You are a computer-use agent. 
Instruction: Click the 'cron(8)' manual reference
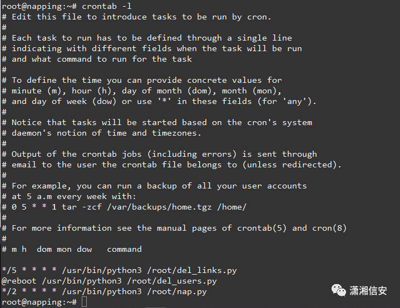(329, 228)
